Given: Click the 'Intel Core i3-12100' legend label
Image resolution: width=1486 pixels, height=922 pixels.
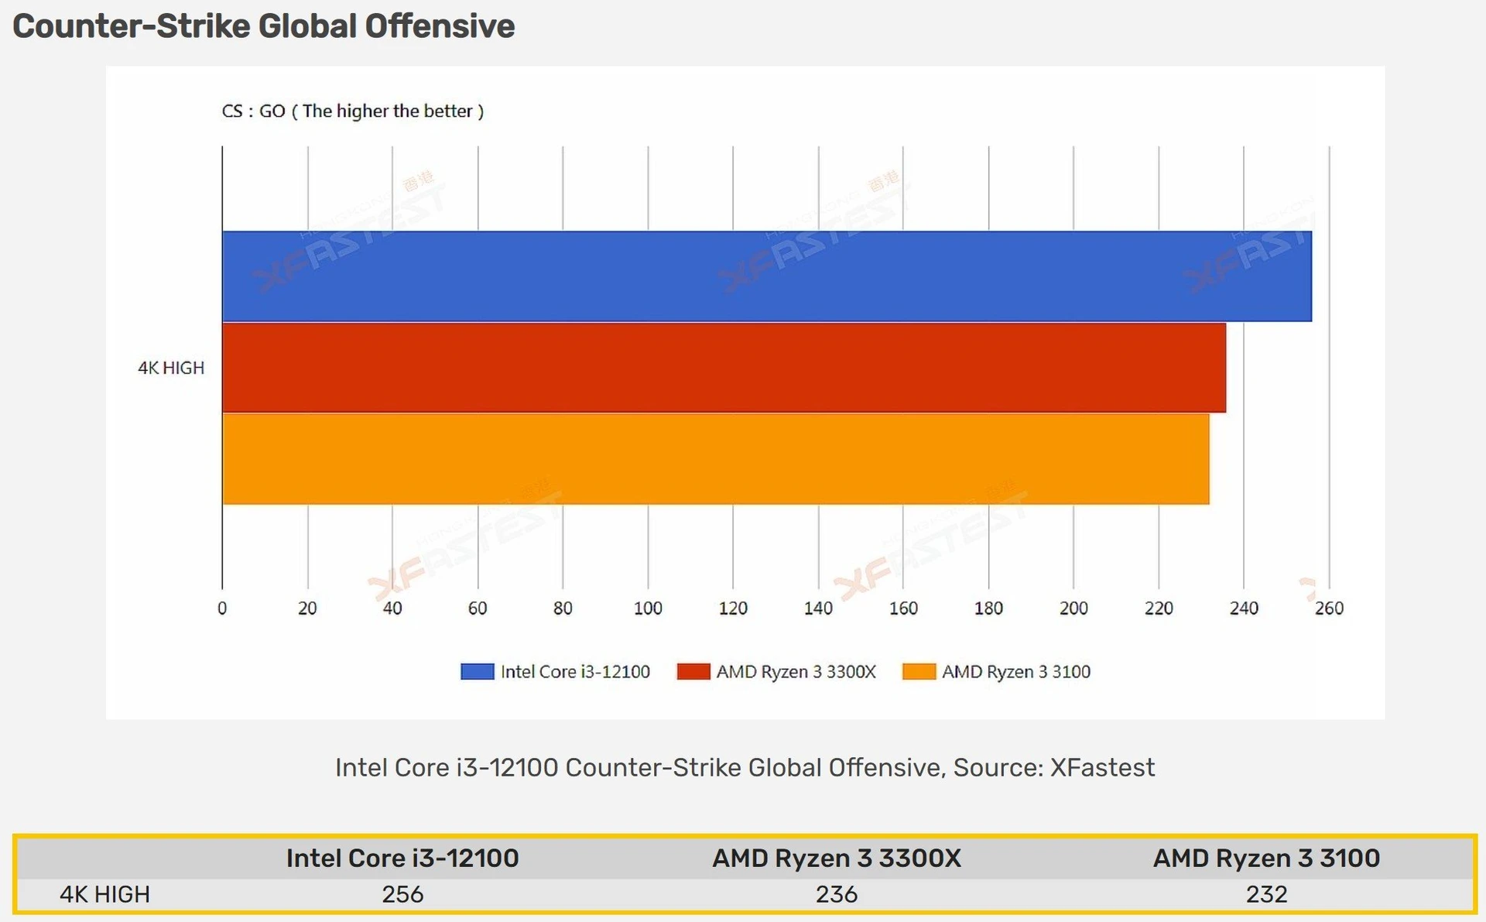Looking at the screenshot, I should click(575, 672).
